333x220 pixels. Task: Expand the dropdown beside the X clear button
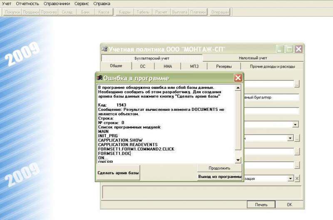(291, 178)
